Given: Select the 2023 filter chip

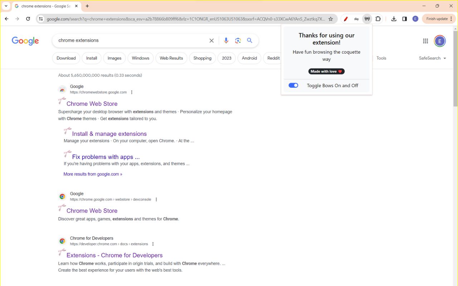Looking at the screenshot, I should pyautogui.click(x=227, y=58).
